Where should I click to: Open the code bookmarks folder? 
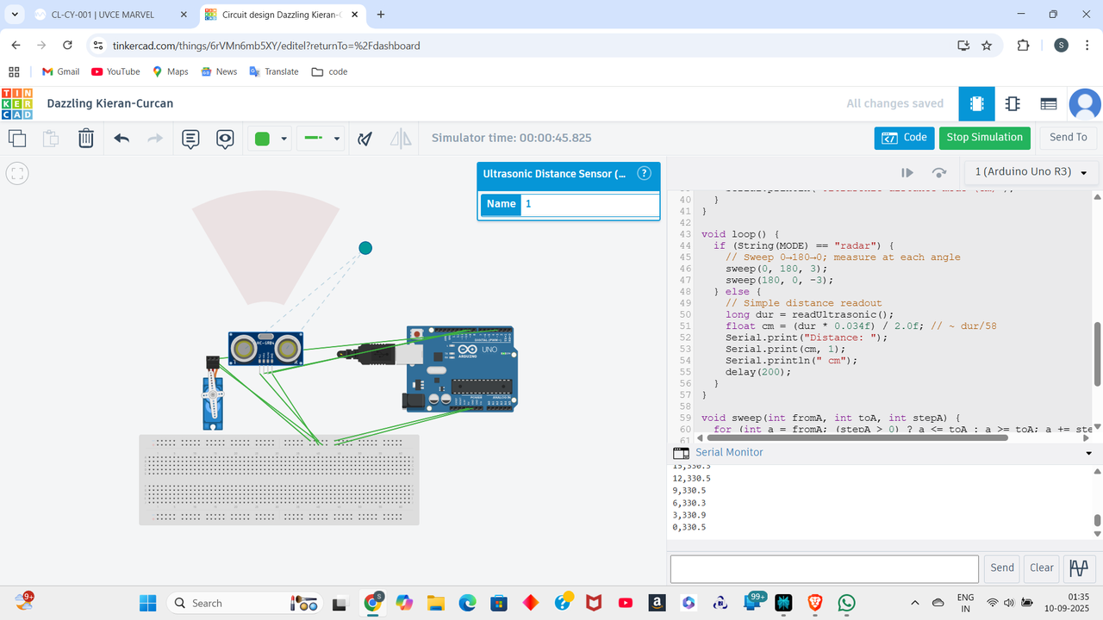(x=329, y=71)
